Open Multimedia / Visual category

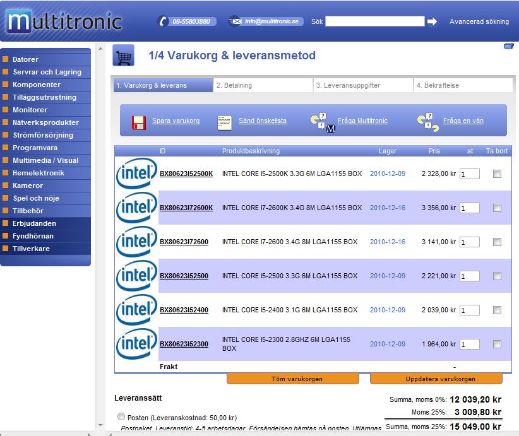45,160
